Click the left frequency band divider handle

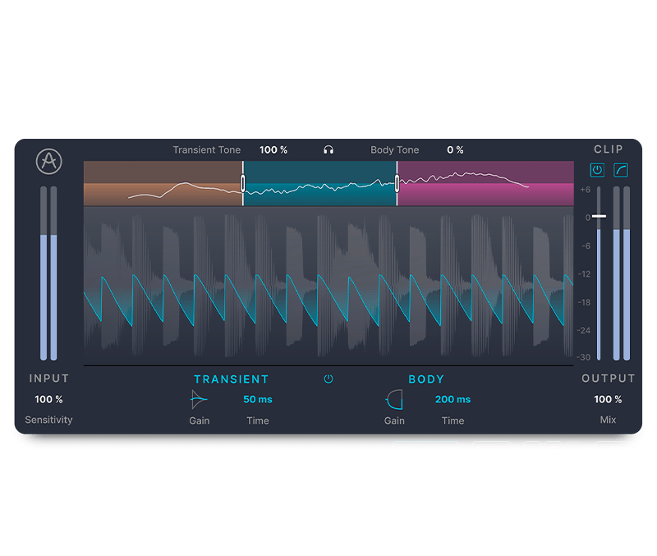pos(243,183)
